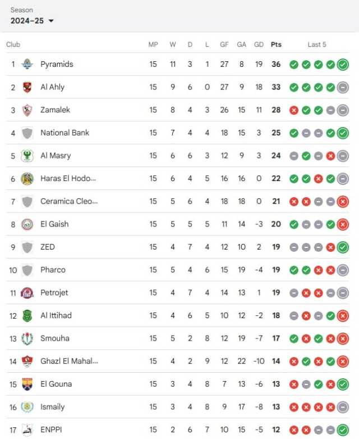This screenshot has width=359, height=439.
Task: Click the El Gouna club crest
Action: (27, 384)
